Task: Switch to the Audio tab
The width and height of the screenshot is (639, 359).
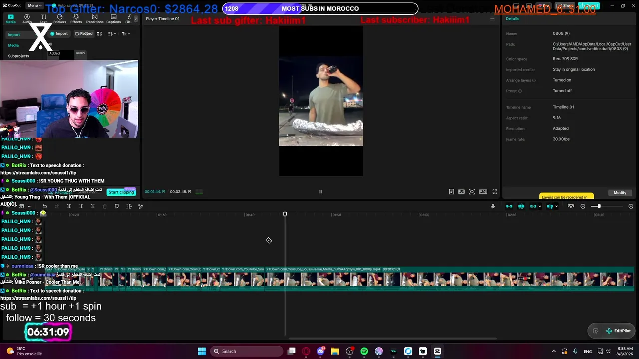Action: [27, 19]
